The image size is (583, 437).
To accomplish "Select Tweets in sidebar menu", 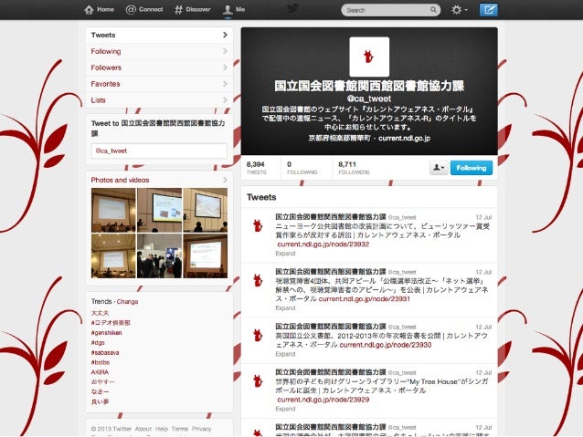I will (x=159, y=35).
